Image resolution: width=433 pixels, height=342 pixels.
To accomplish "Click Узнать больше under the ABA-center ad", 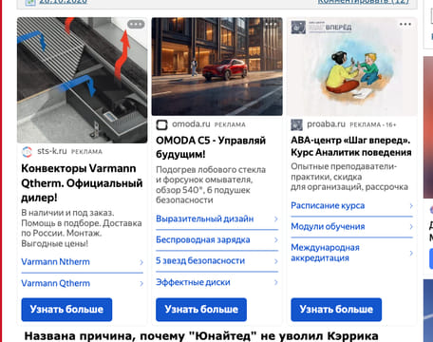I will pyautogui.click(x=336, y=310).
